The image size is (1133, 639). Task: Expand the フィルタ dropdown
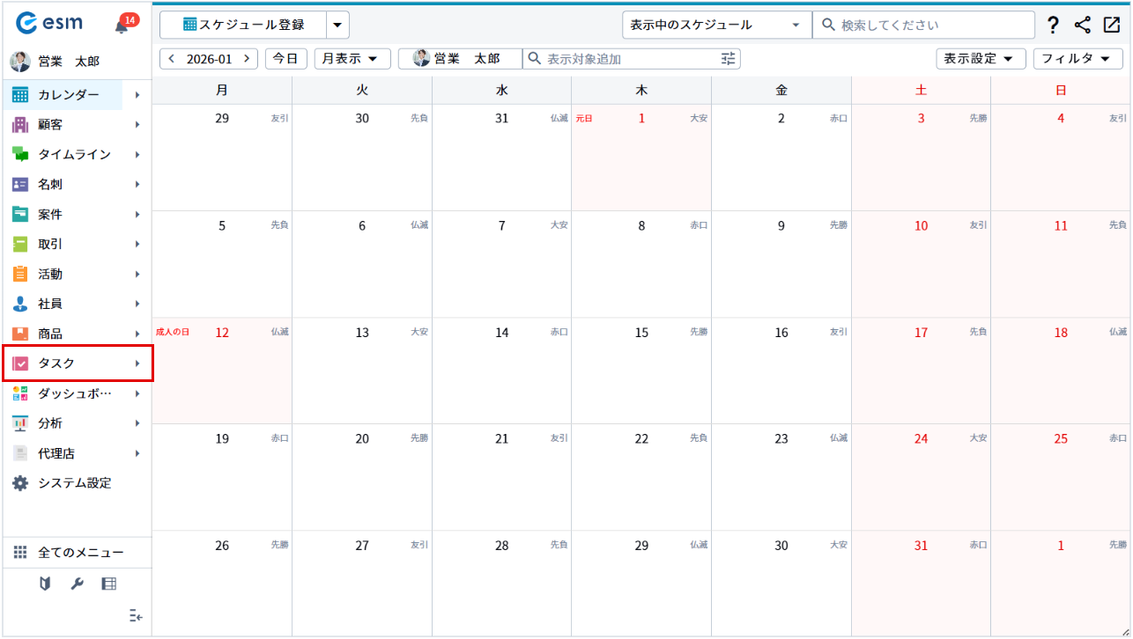click(x=1077, y=59)
